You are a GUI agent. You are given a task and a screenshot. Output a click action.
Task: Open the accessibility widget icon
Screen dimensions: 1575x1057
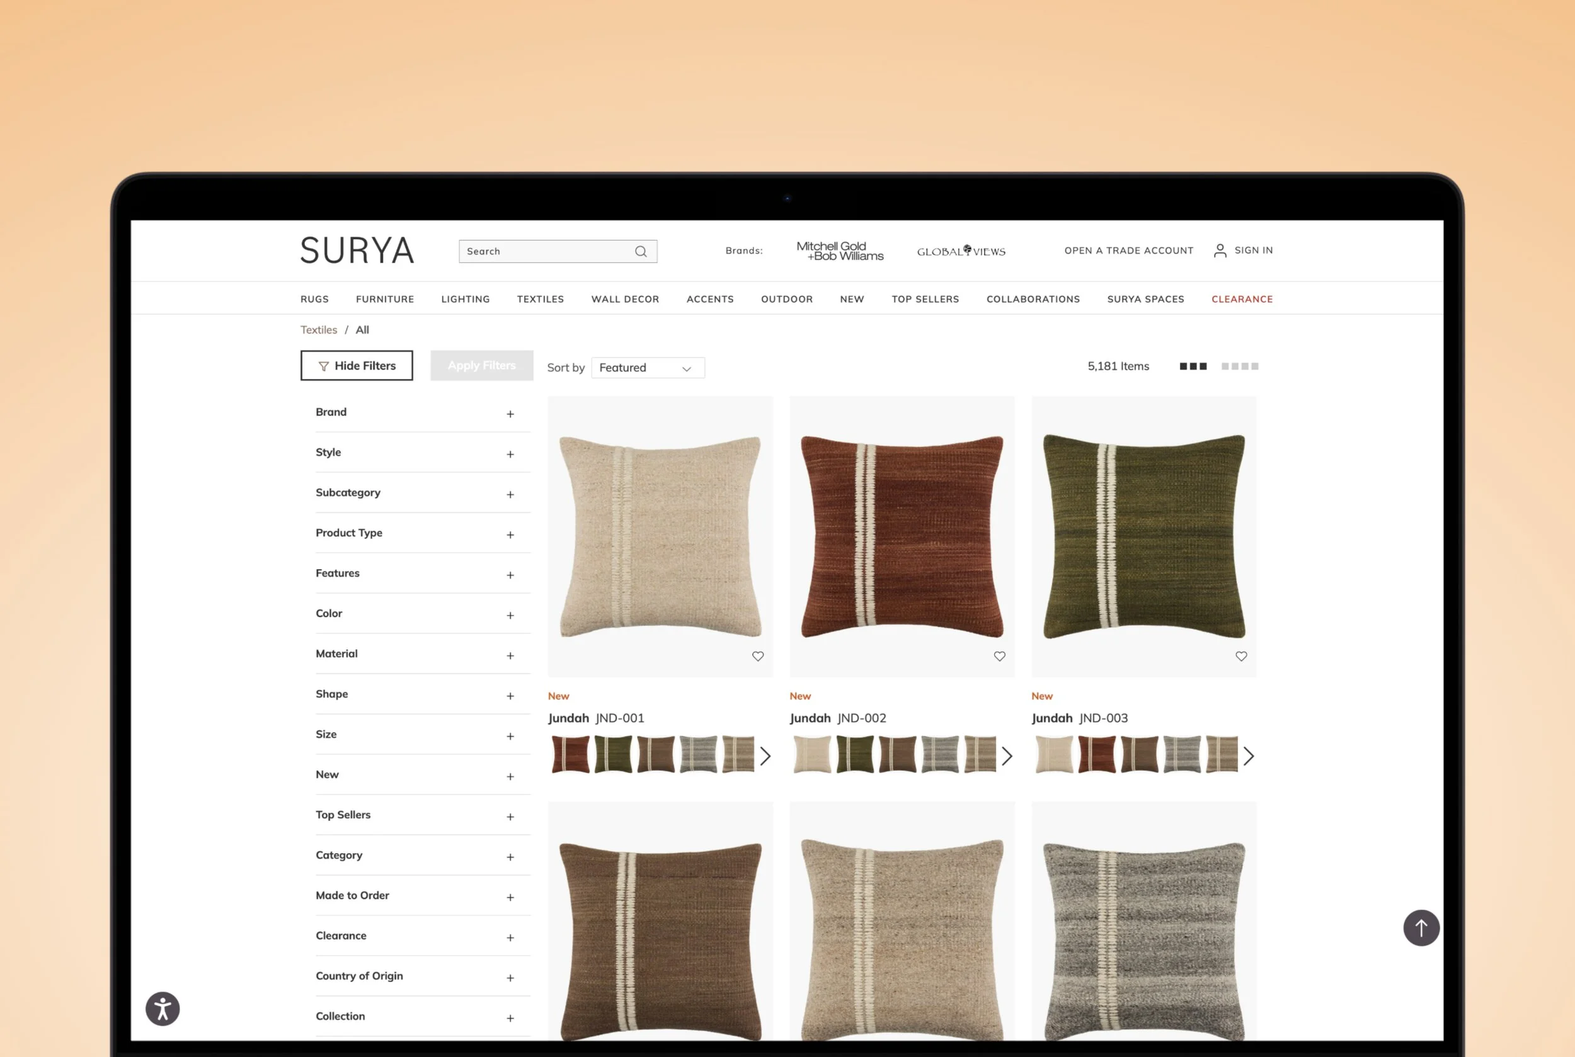click(x=163, y=1009)
